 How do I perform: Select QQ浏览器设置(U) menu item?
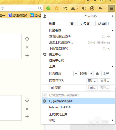click(78, 101)
